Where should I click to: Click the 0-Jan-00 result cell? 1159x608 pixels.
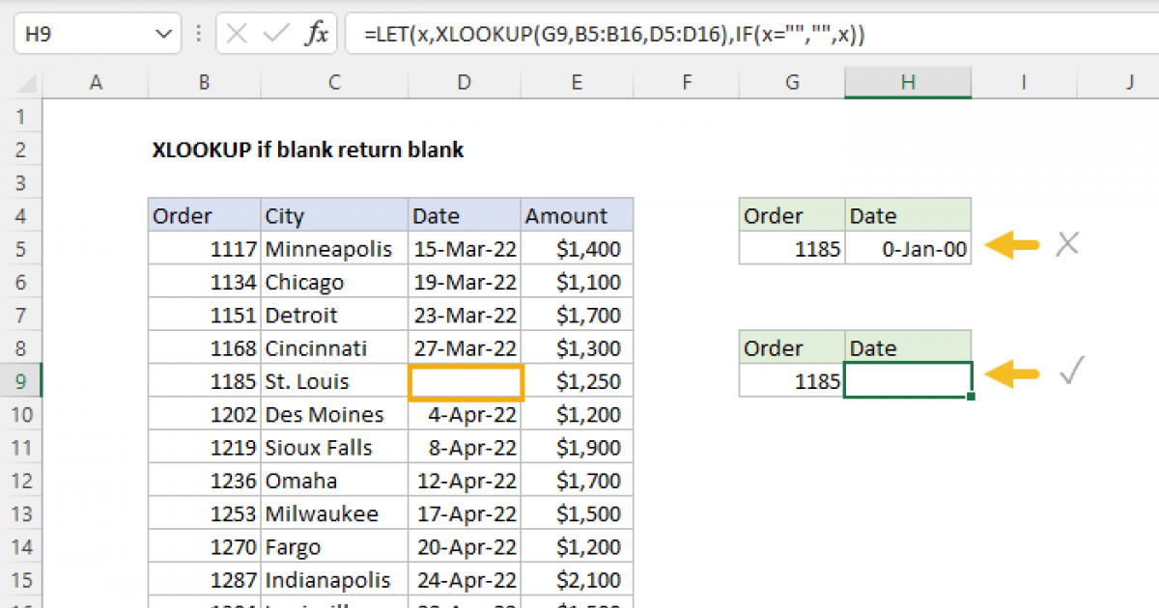[908, 249]
